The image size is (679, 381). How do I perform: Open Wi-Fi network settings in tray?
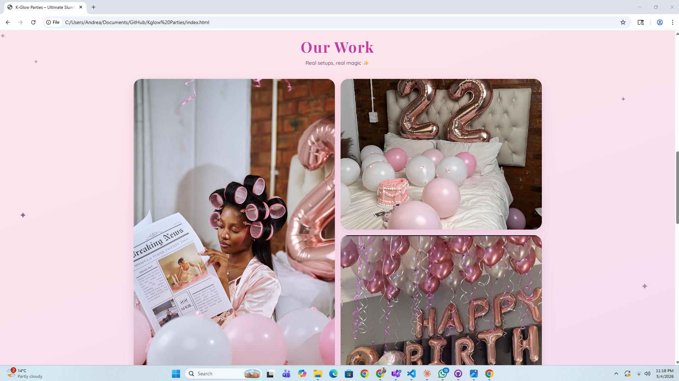pyautogui.click(x=639, y=374)
